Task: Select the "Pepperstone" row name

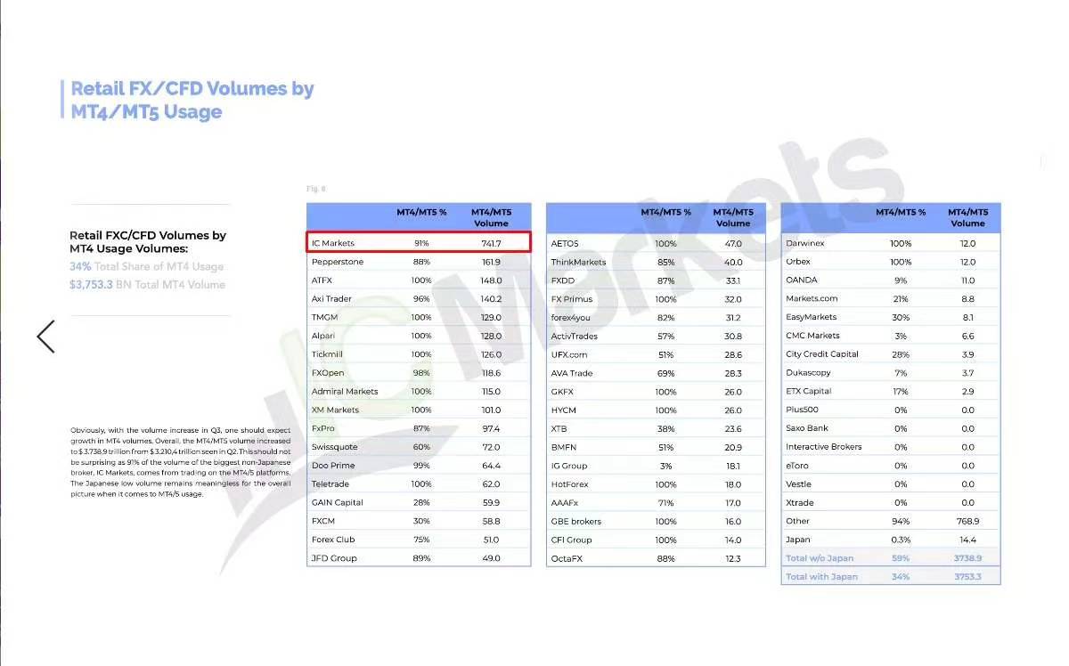Action: coord(338,262)
